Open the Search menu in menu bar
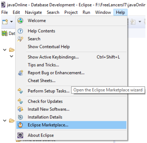This screenshot has width=147, height=143. 53,12
